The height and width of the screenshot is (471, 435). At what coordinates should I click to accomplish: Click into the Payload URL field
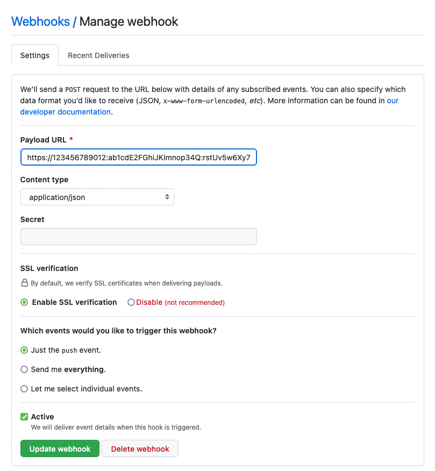[x=139, y=157]
